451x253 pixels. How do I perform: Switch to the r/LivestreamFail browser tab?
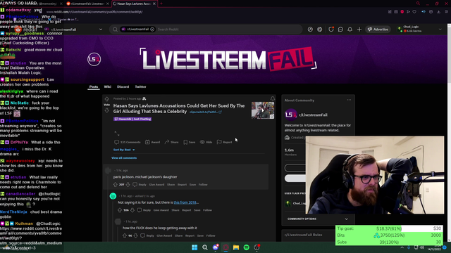click(87, 4)
